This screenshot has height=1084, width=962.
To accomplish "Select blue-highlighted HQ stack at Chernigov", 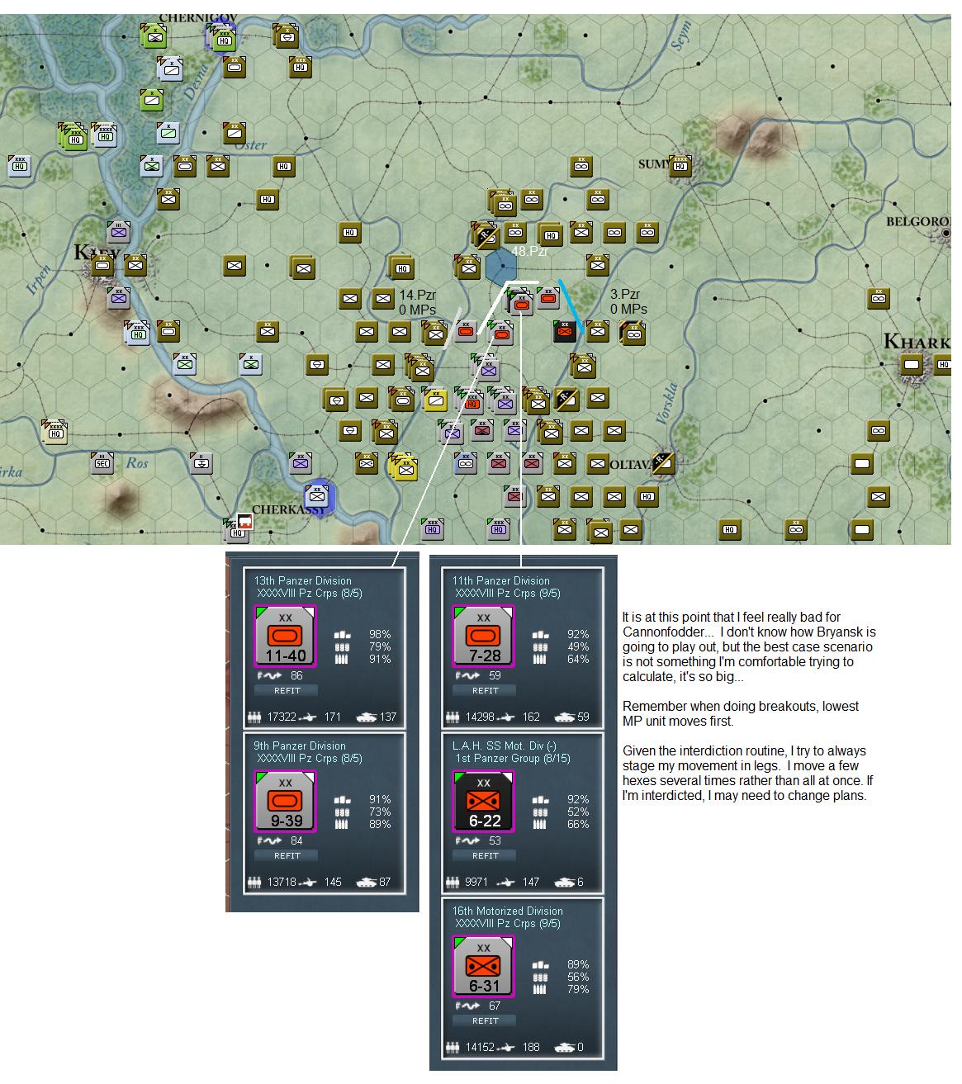I will pyautogui.click(x=223, y=37).
